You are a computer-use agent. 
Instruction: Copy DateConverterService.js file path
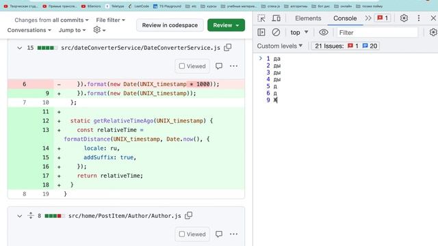[228, 47]
